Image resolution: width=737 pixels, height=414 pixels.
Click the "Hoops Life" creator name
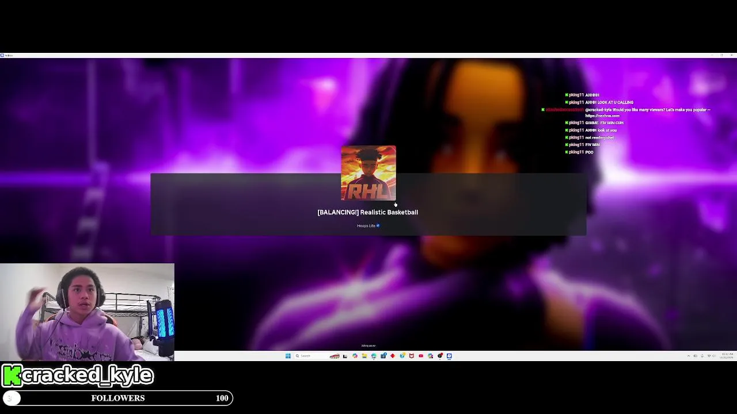click(366, 225)
